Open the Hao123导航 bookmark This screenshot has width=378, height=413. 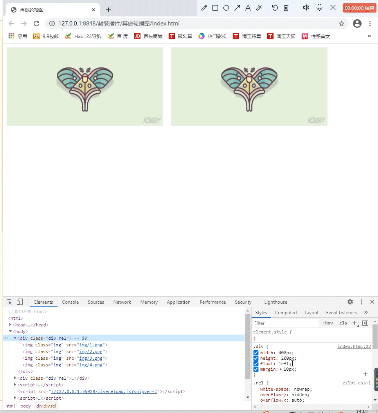tap(83, 36)
